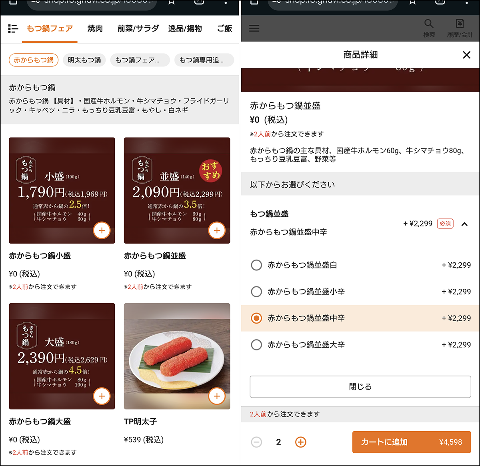Decrease quantity with minus stepper
This screenshot has height=466, width=480.
click(x=256, y=442)
